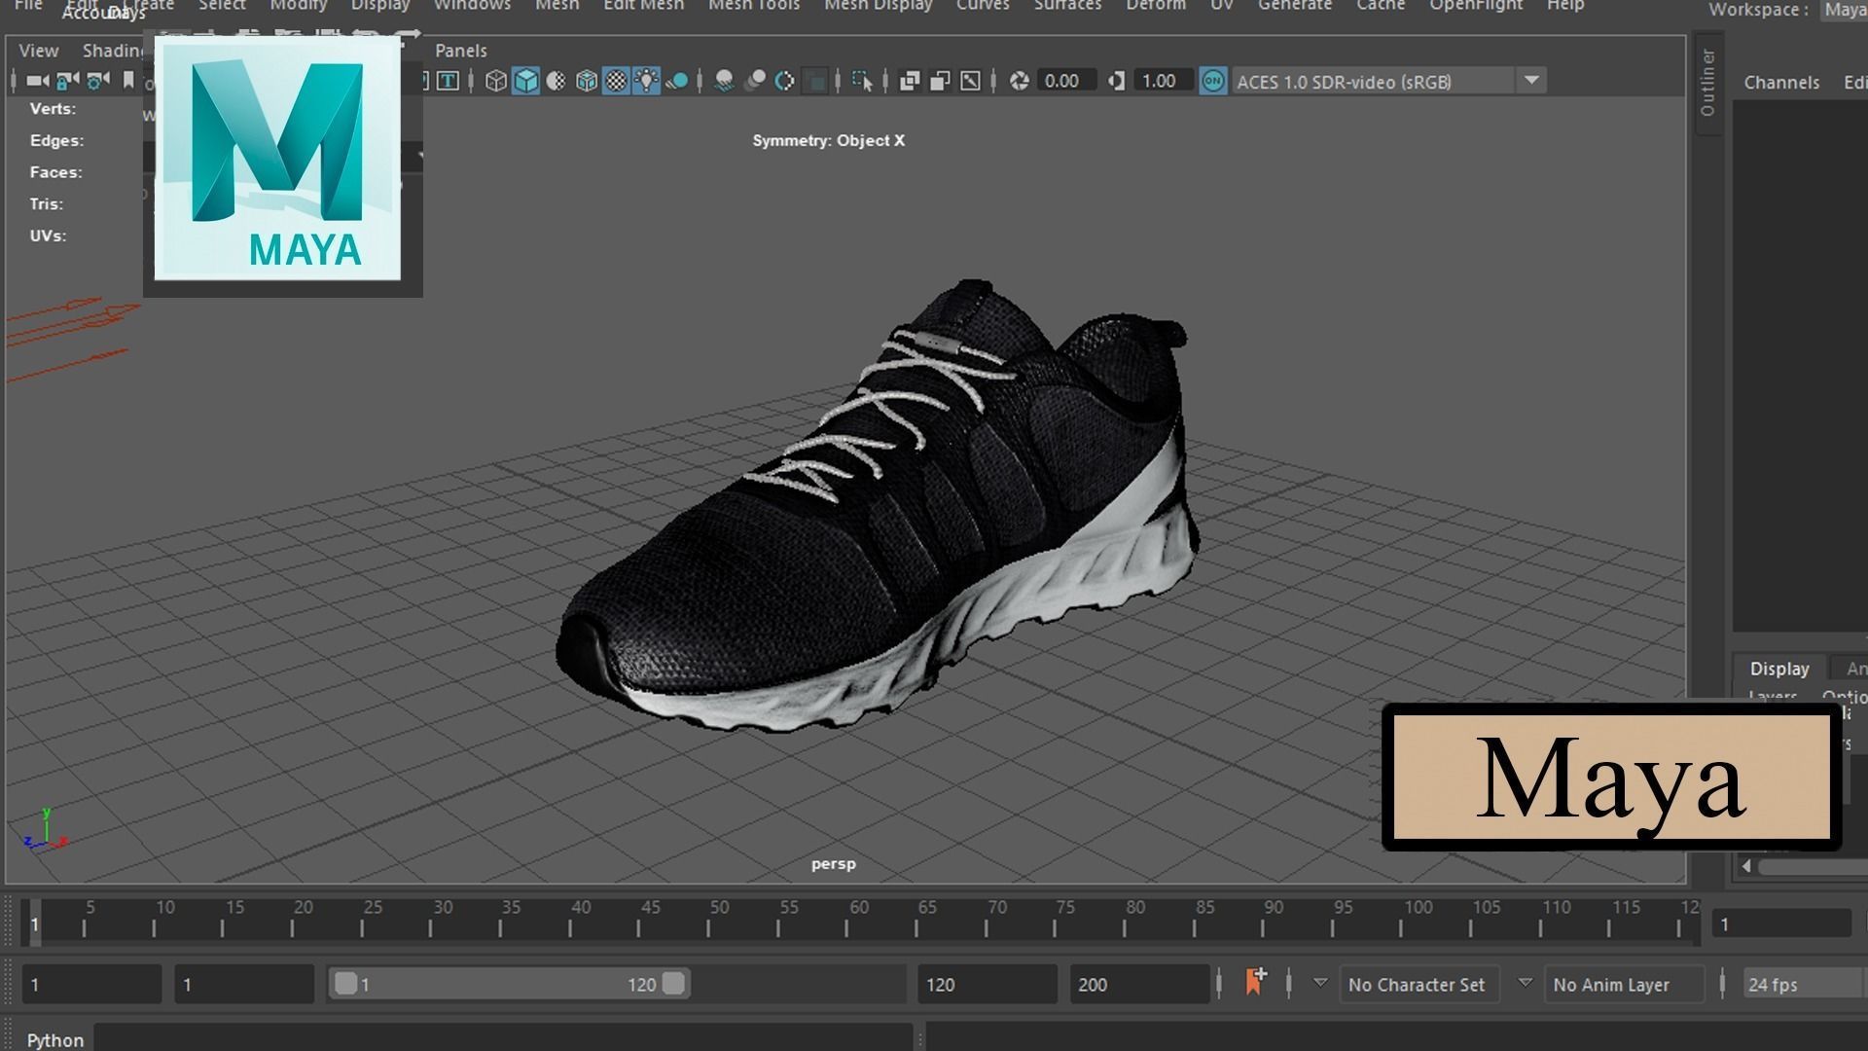Toggle Use All Lights bulb icon

click(647, 81)
